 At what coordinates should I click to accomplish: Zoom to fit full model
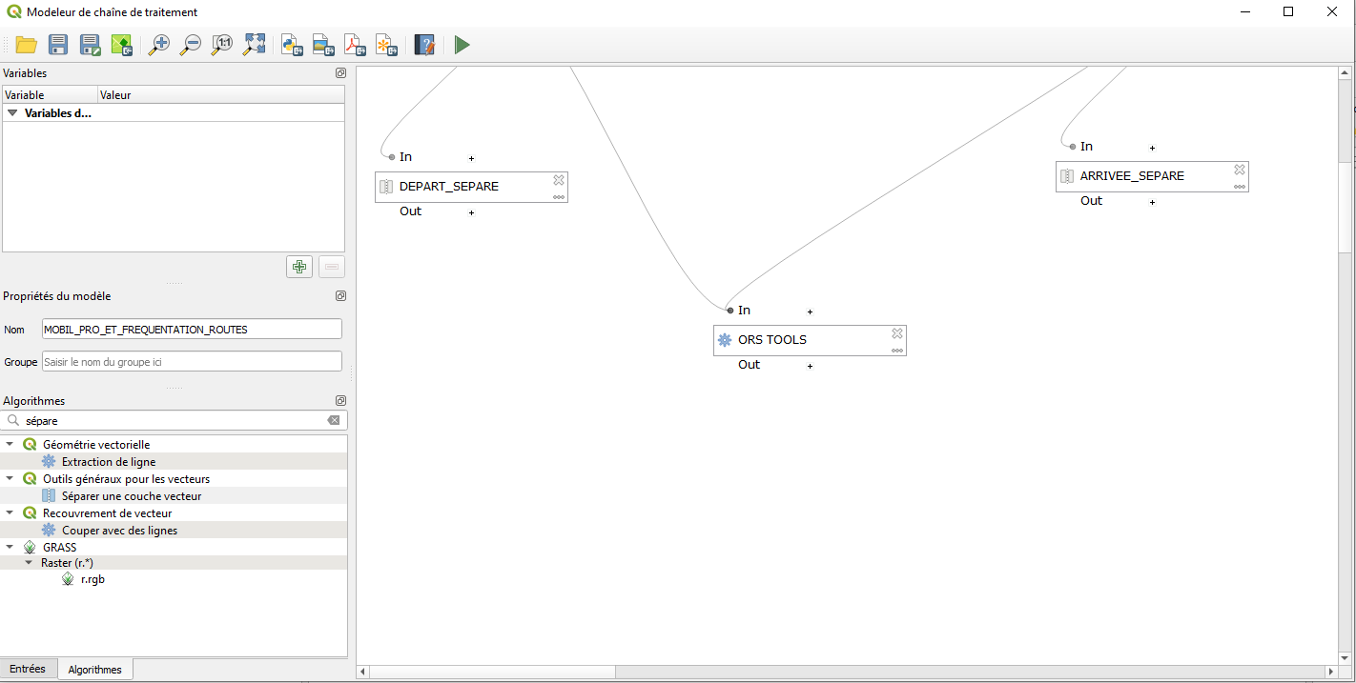[x=255, y=45]
